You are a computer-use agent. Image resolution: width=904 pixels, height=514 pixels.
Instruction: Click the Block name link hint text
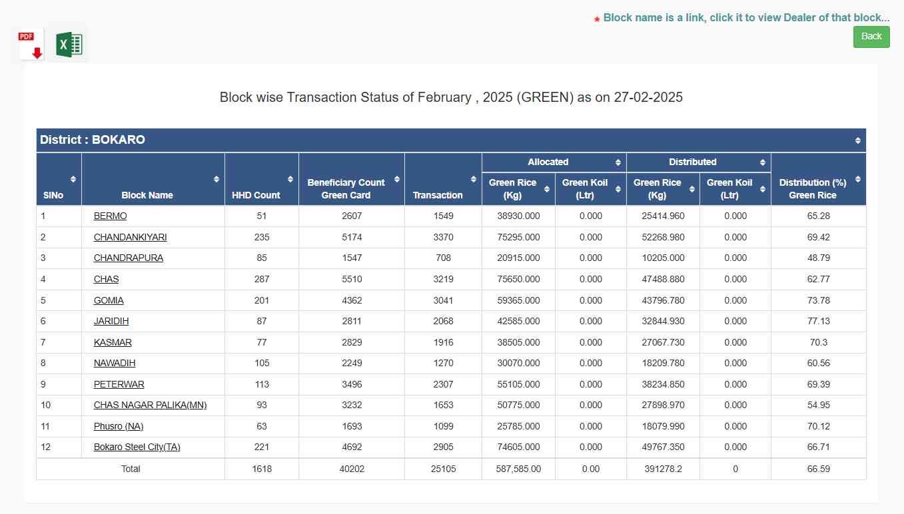coord(746,18)
